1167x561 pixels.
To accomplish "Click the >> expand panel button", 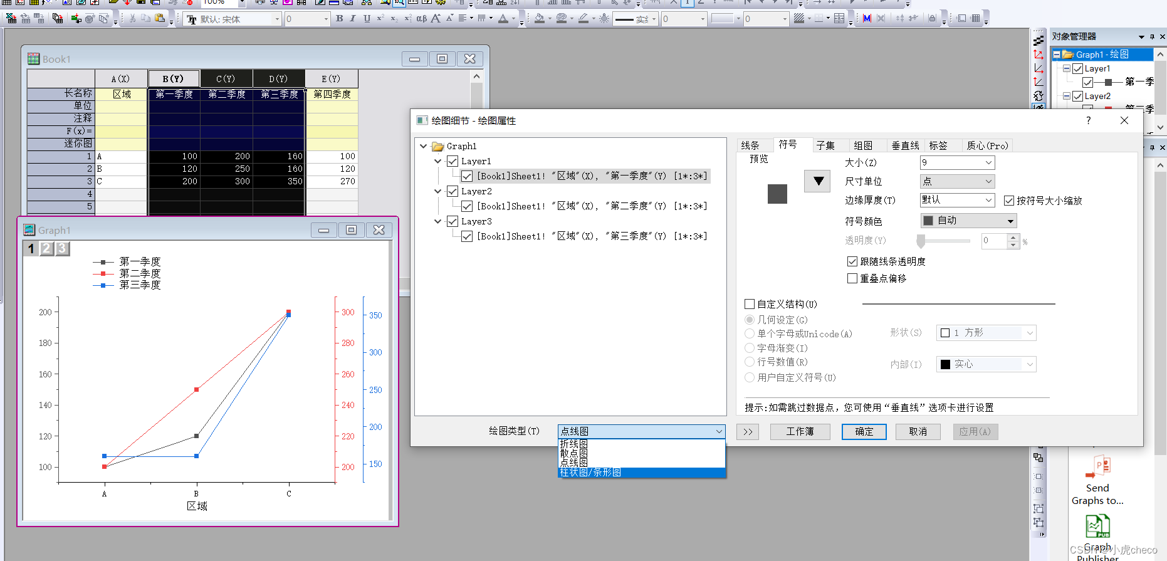I will coord(748,431).
